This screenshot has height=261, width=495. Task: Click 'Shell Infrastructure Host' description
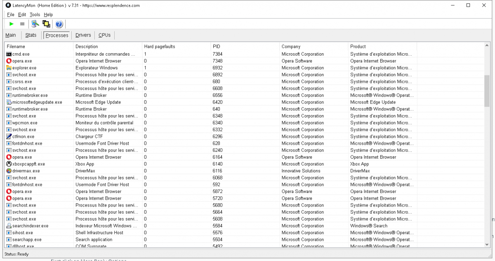[99, 233]
